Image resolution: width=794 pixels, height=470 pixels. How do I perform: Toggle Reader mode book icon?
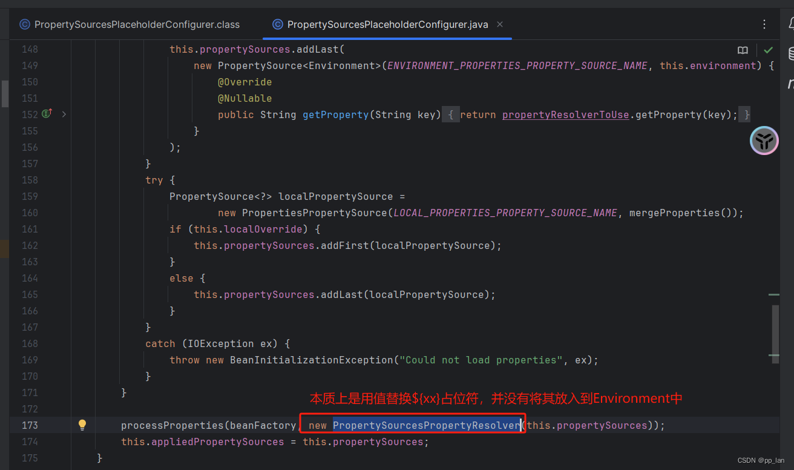[743, 50]
